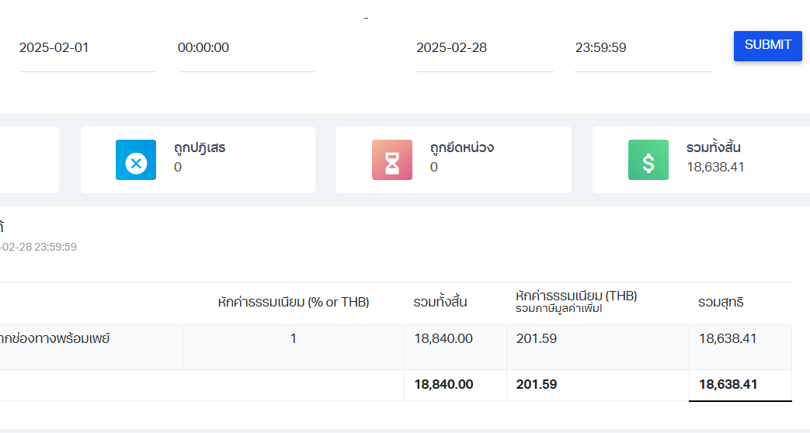Click the หักค่าธรรมเนียม (% or THB) column header
The image size is (810, 433).
(294, 303)
